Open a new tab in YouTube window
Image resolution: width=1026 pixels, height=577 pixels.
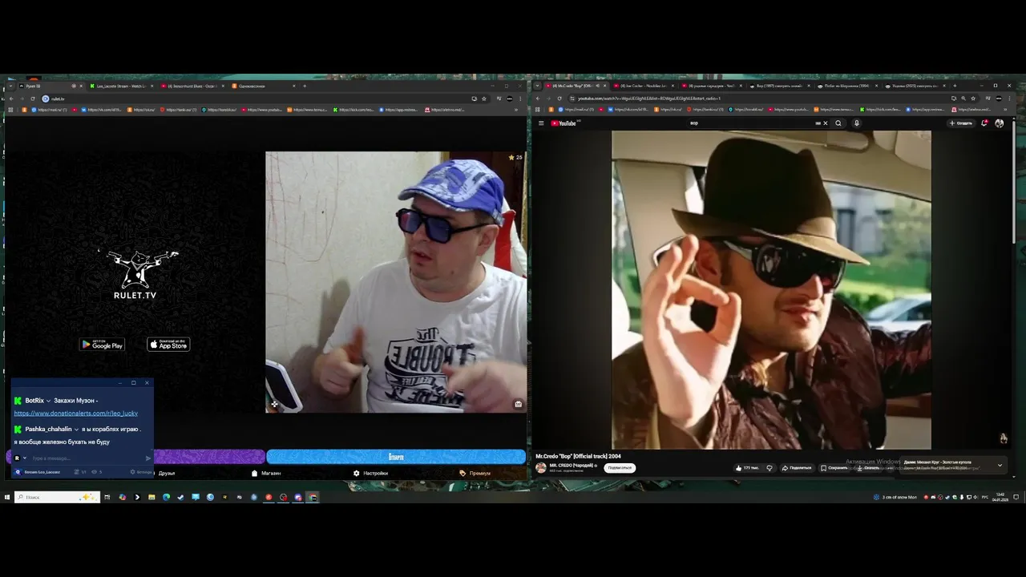click(x=954, y=86)
